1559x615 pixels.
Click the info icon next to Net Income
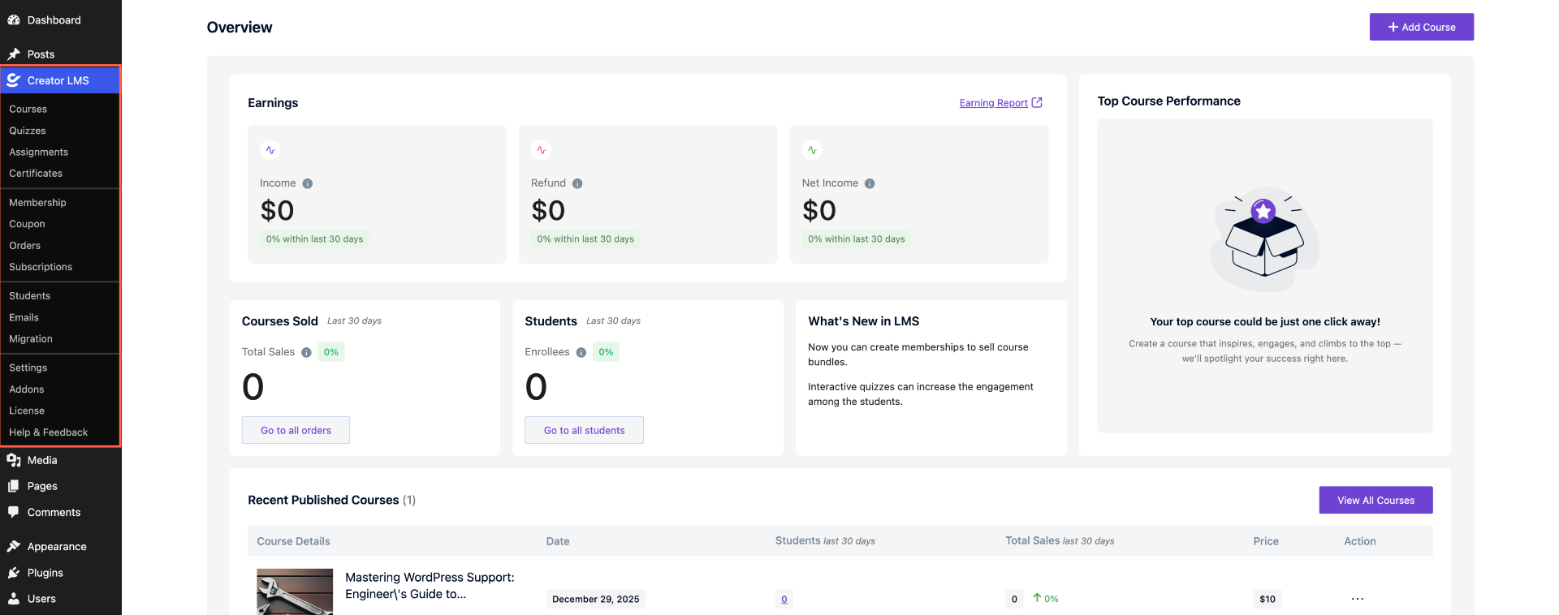coord(870,183)
